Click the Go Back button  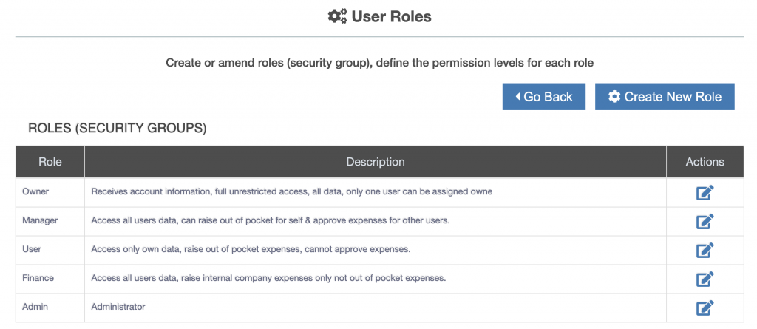pyautogui.click(x=543, y=97)
